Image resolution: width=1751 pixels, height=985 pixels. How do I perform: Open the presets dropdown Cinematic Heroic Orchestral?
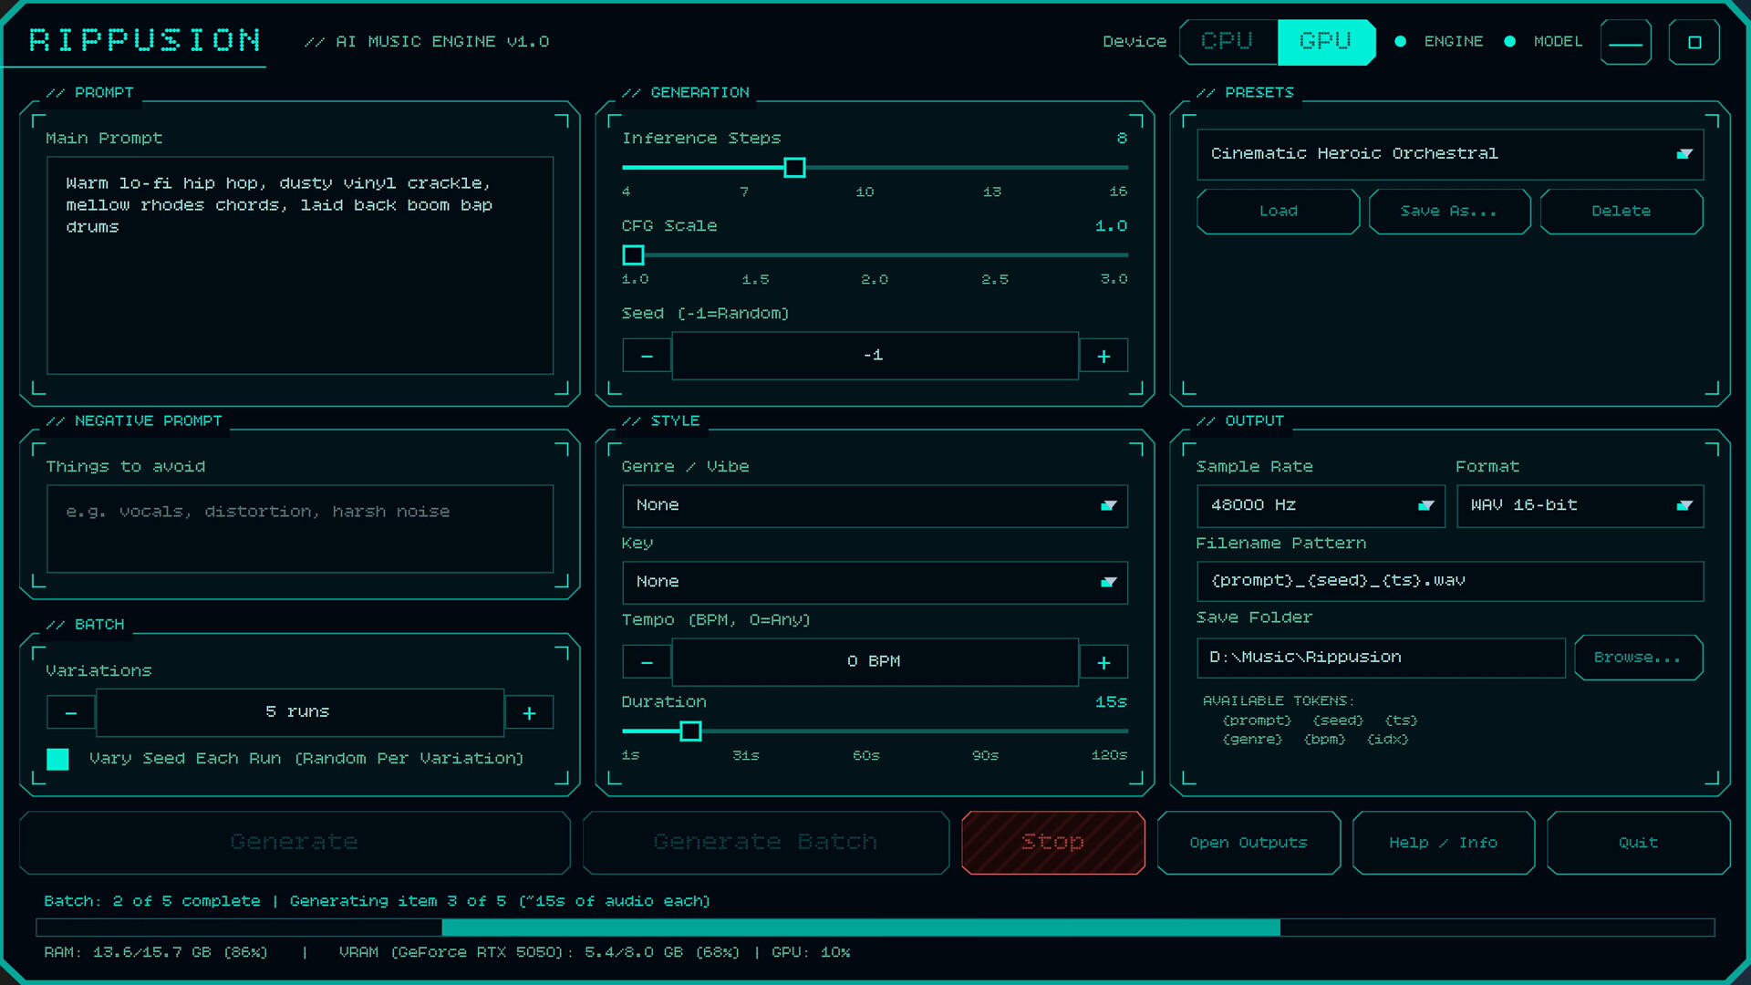point(1450,154)
